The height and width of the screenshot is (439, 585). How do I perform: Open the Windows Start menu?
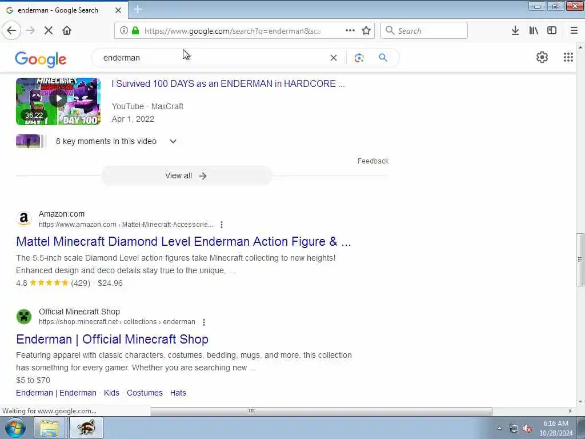click(15, 428)
